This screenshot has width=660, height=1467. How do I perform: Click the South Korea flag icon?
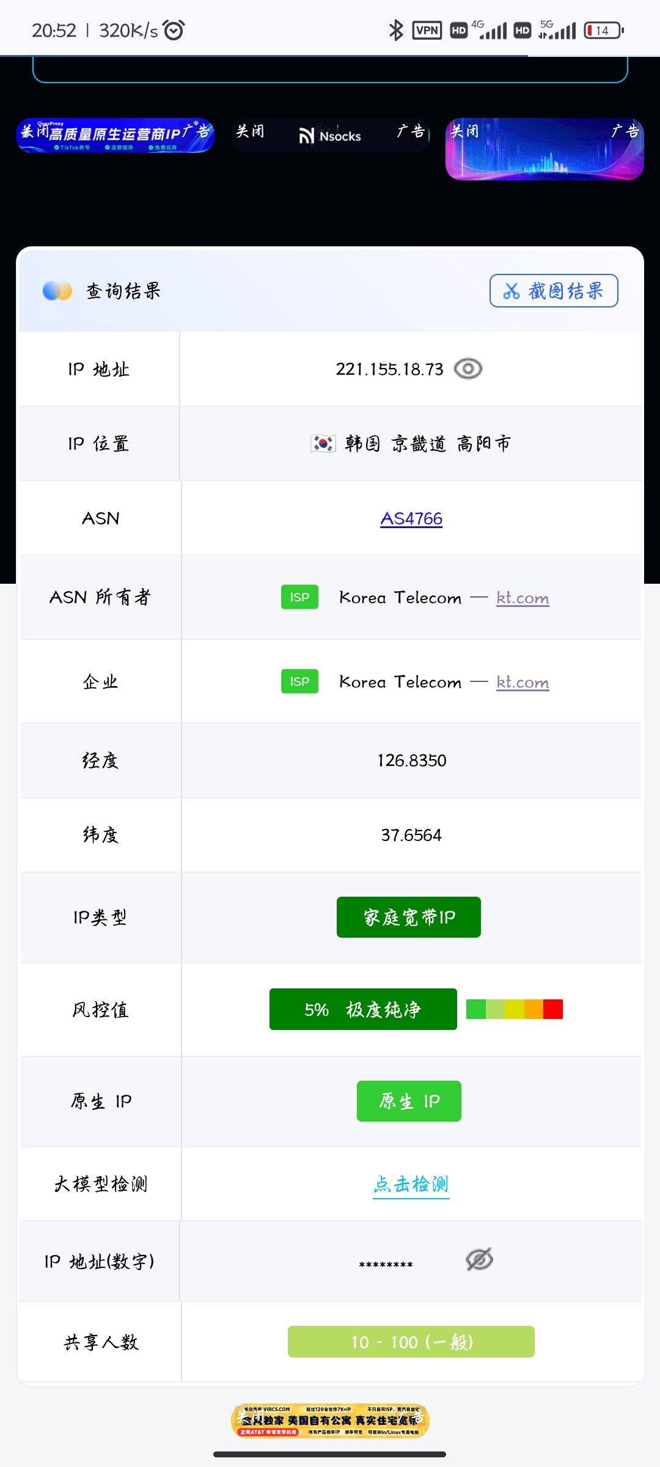tap(323, 443)
